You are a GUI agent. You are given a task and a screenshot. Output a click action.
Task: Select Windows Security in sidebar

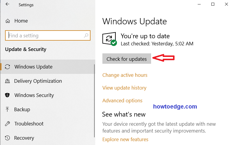click(x=34, y=95)
